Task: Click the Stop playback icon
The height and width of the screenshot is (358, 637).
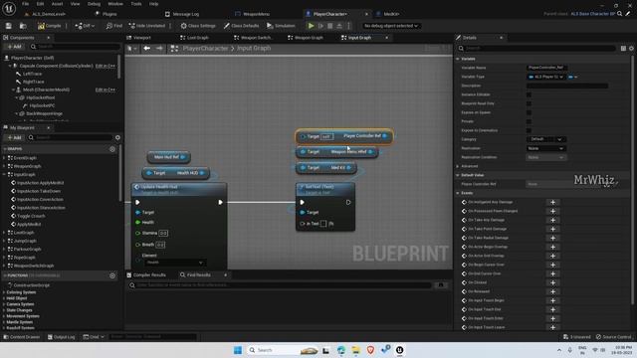Action: [329, 26]
